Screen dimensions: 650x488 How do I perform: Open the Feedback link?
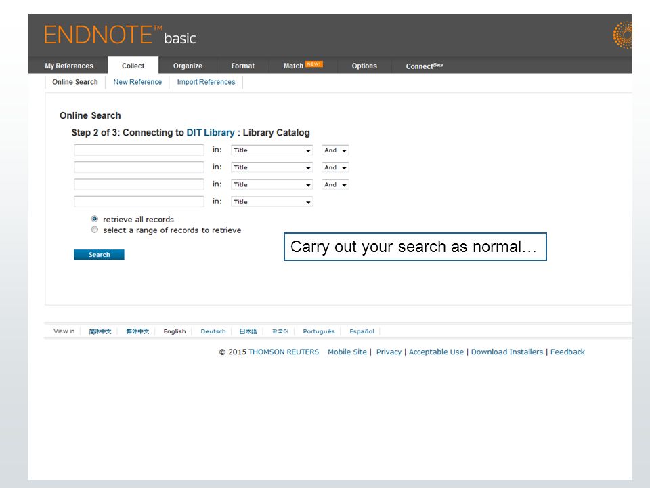click(567, 352)
